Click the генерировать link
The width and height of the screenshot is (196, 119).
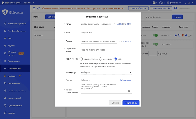pyautogui.click(x=125, y=41)
